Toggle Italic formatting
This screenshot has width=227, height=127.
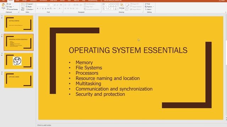click(40, 8)
